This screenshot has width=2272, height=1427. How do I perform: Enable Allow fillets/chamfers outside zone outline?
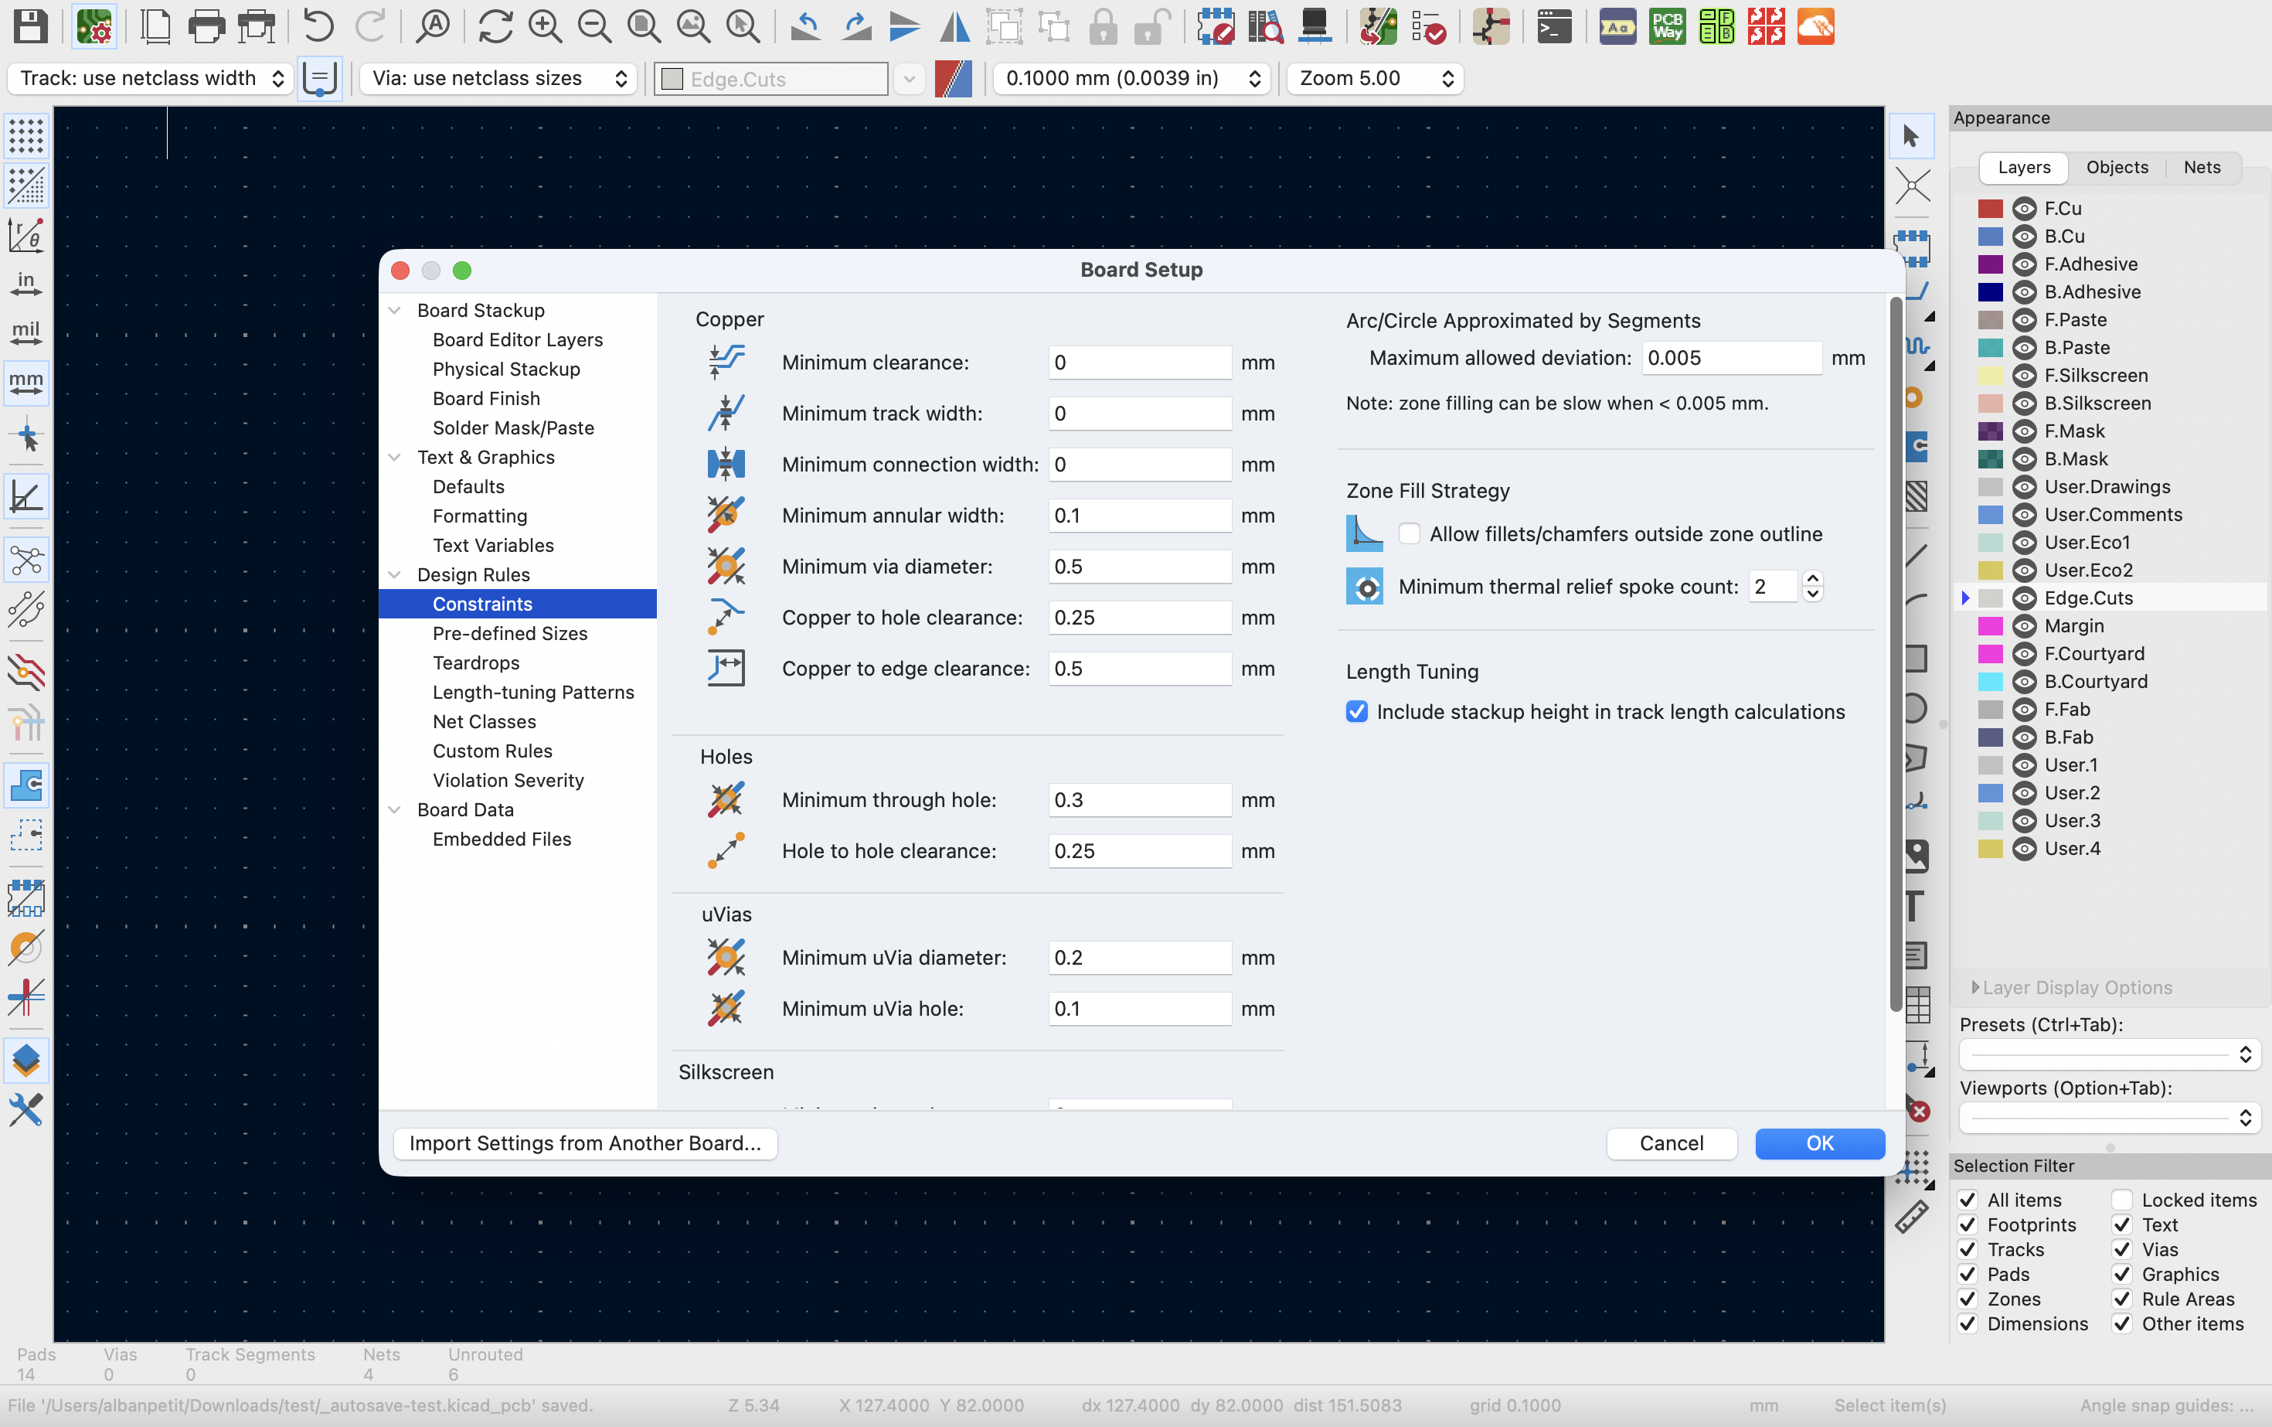coord(1409,534)
